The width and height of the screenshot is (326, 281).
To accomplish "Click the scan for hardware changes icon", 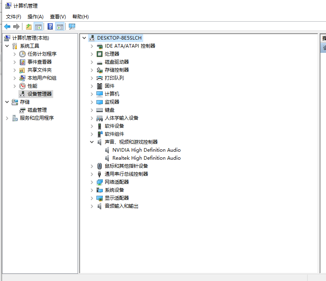I will point(72,27).
